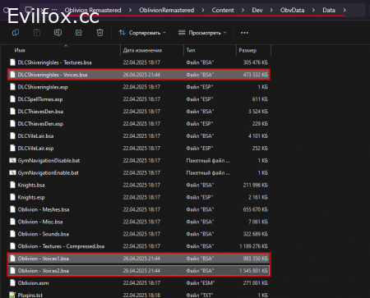Click the Delete trash icon
The image size is (370, 298).
point(99,33)
